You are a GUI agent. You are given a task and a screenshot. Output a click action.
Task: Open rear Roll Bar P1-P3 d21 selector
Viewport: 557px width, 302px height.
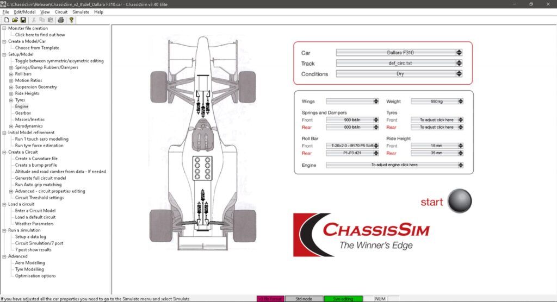point(352,153)
